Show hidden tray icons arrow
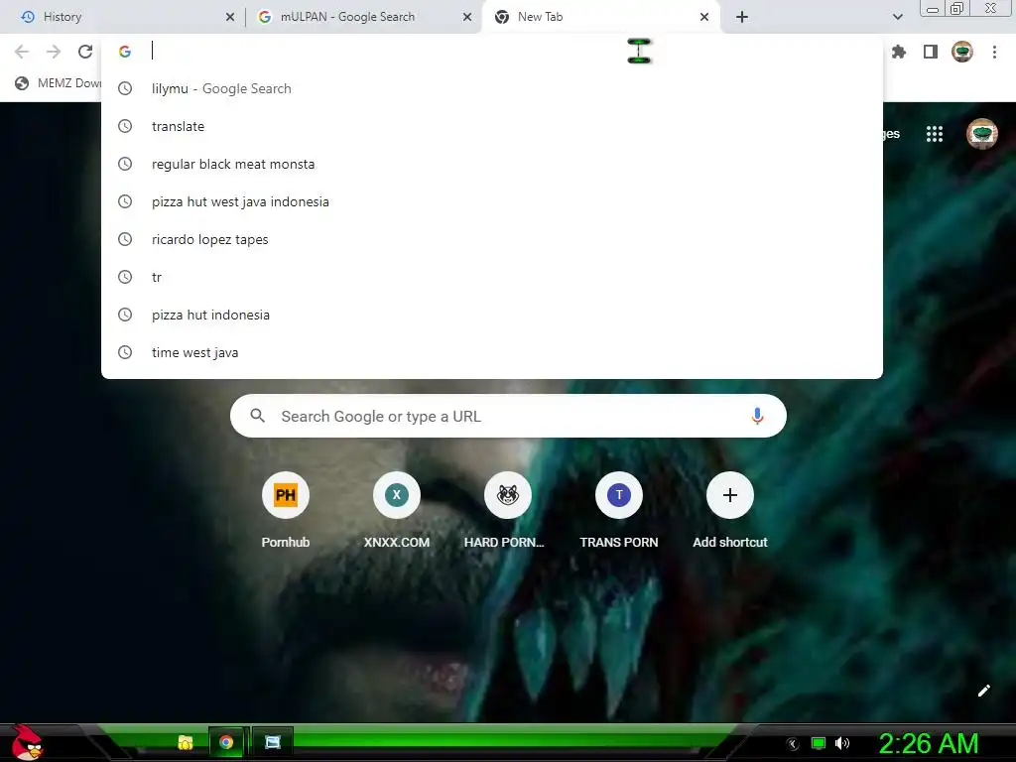This screenshot has height=762, width=1016. tap(792, 744)
